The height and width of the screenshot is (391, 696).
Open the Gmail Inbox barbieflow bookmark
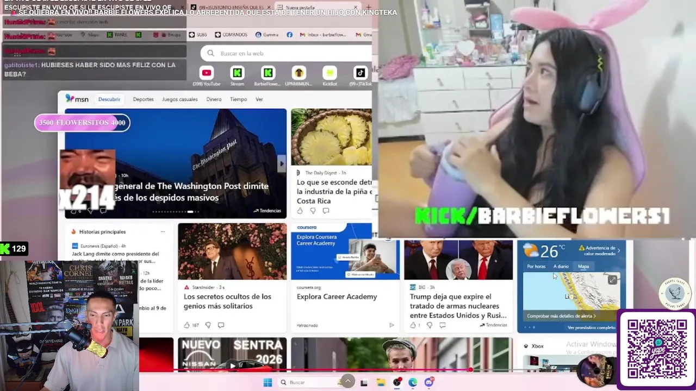tap(322, 35)
